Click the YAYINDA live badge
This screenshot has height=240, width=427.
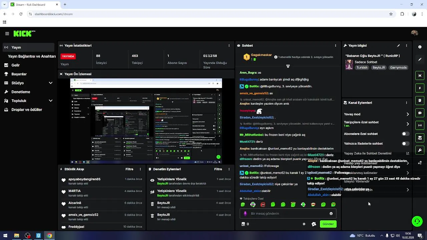coord(68,56)
